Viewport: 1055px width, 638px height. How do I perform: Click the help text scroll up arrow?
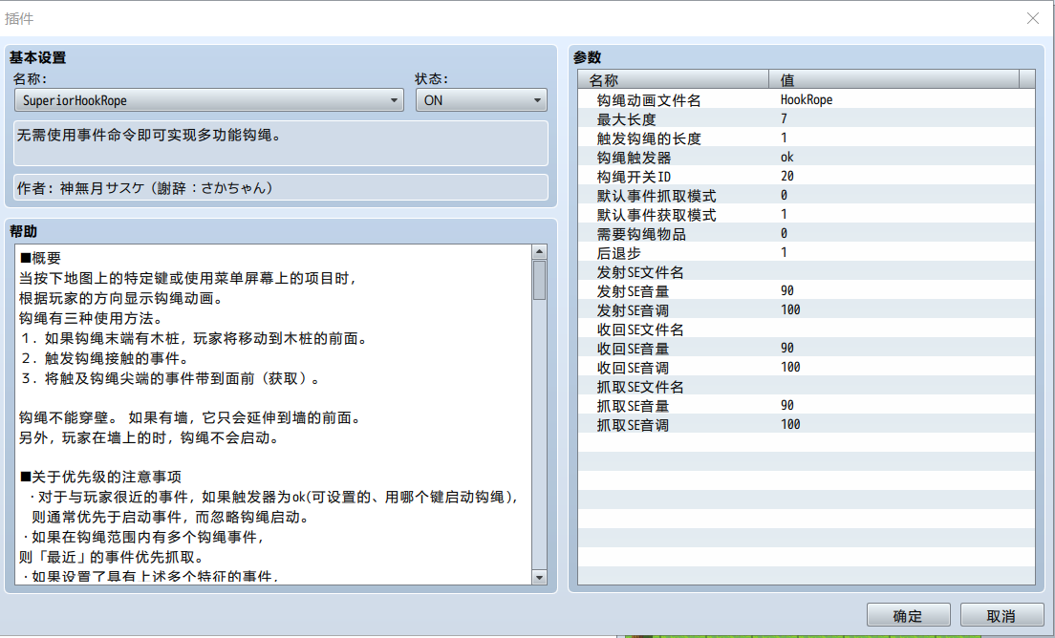(539, 252)
